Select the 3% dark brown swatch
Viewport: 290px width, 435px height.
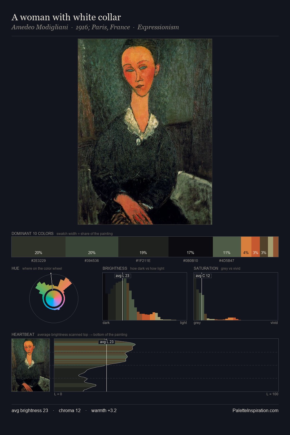click(x=264, y=247)
